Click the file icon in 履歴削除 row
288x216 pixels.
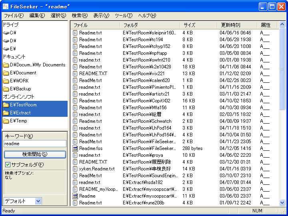pos(75,162)
